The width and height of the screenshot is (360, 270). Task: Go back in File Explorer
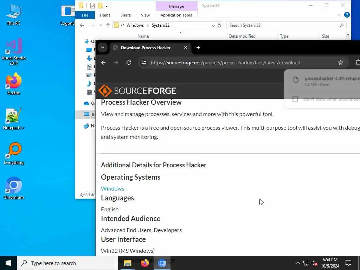click(82, 25)
